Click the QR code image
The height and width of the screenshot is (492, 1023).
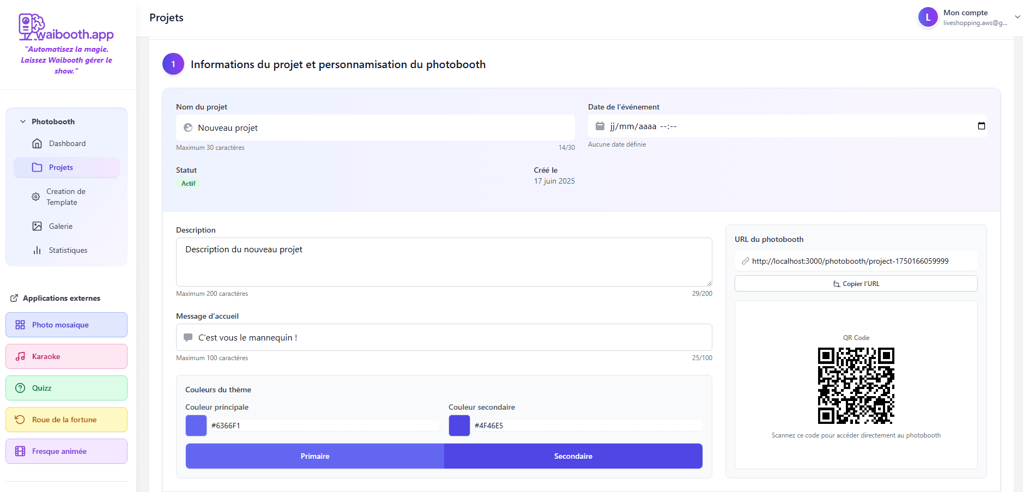click(856, 386)
